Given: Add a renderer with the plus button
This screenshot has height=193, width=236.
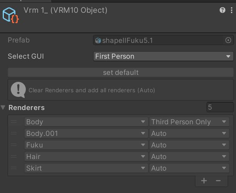Looking at the screenshot, I should pyautogui.click(x=204, y=181).
